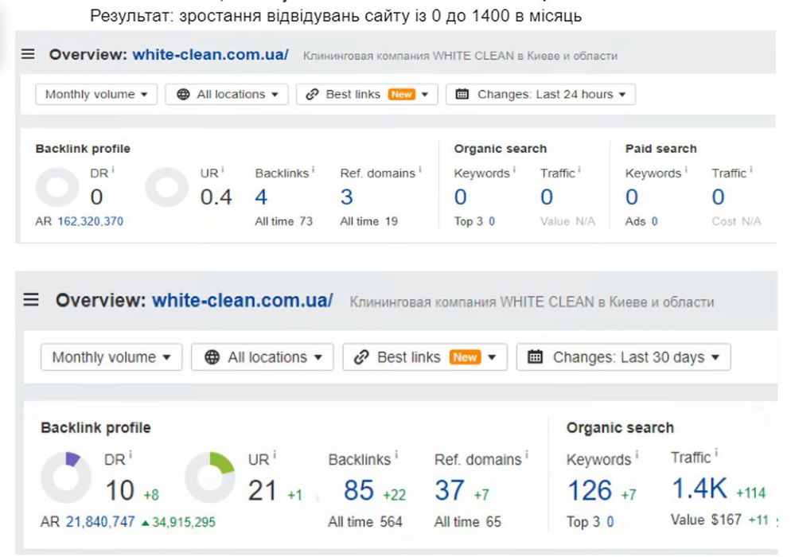Click the DR info icon in the top panel
This screenshot has width=791, height=557.
tap(113, 170)
